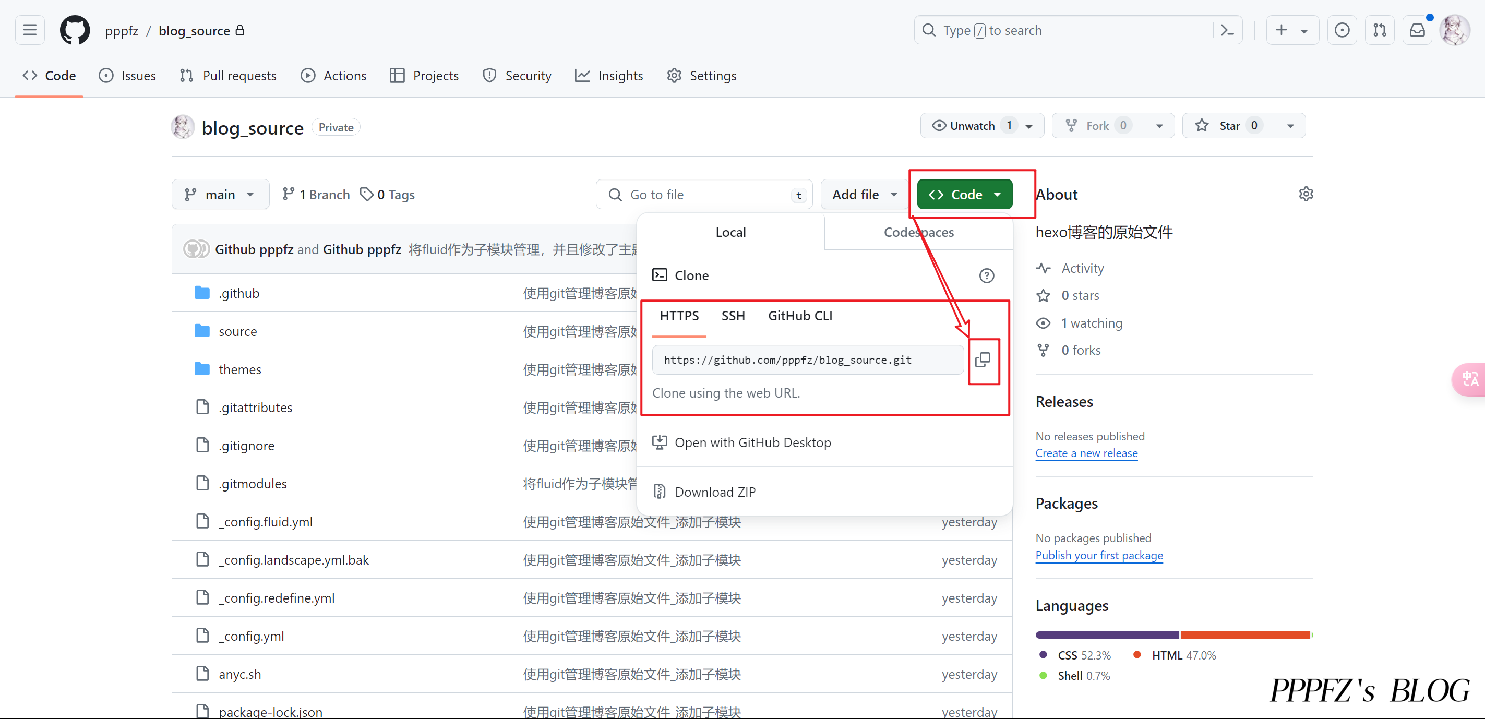This screenshot has height=719, width=1485.
Task: Open the 0 Tags link
Action: click(x=387, y=195)
